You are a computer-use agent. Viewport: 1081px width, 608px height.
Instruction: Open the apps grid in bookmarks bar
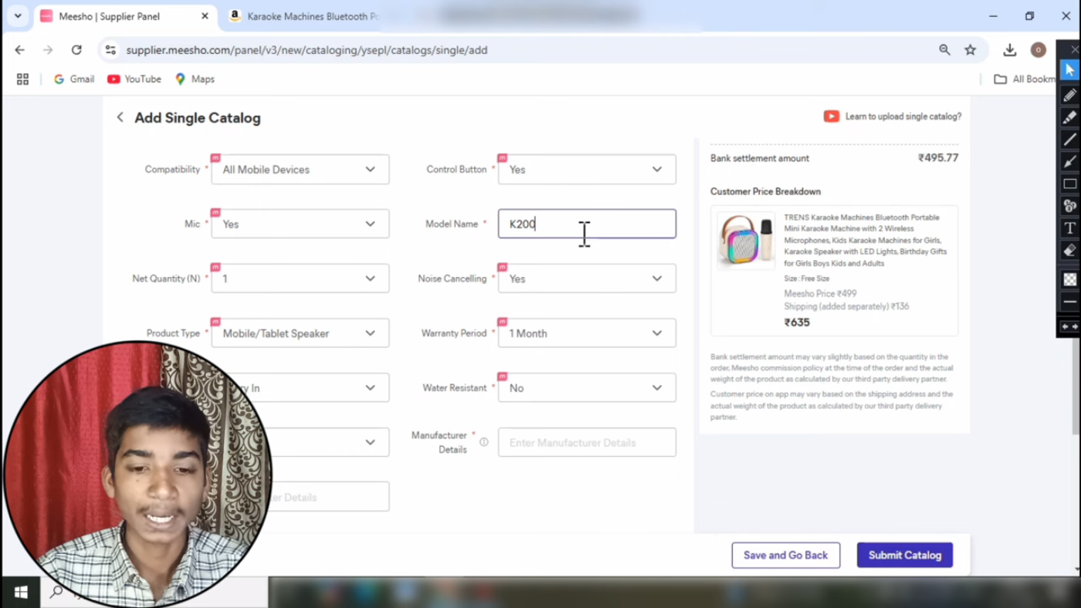[x=22, y=79]
